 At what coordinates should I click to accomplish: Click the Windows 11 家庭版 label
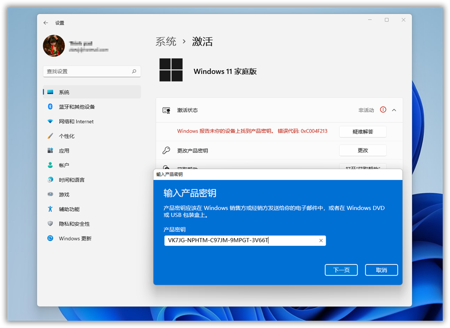pos(225,71)
